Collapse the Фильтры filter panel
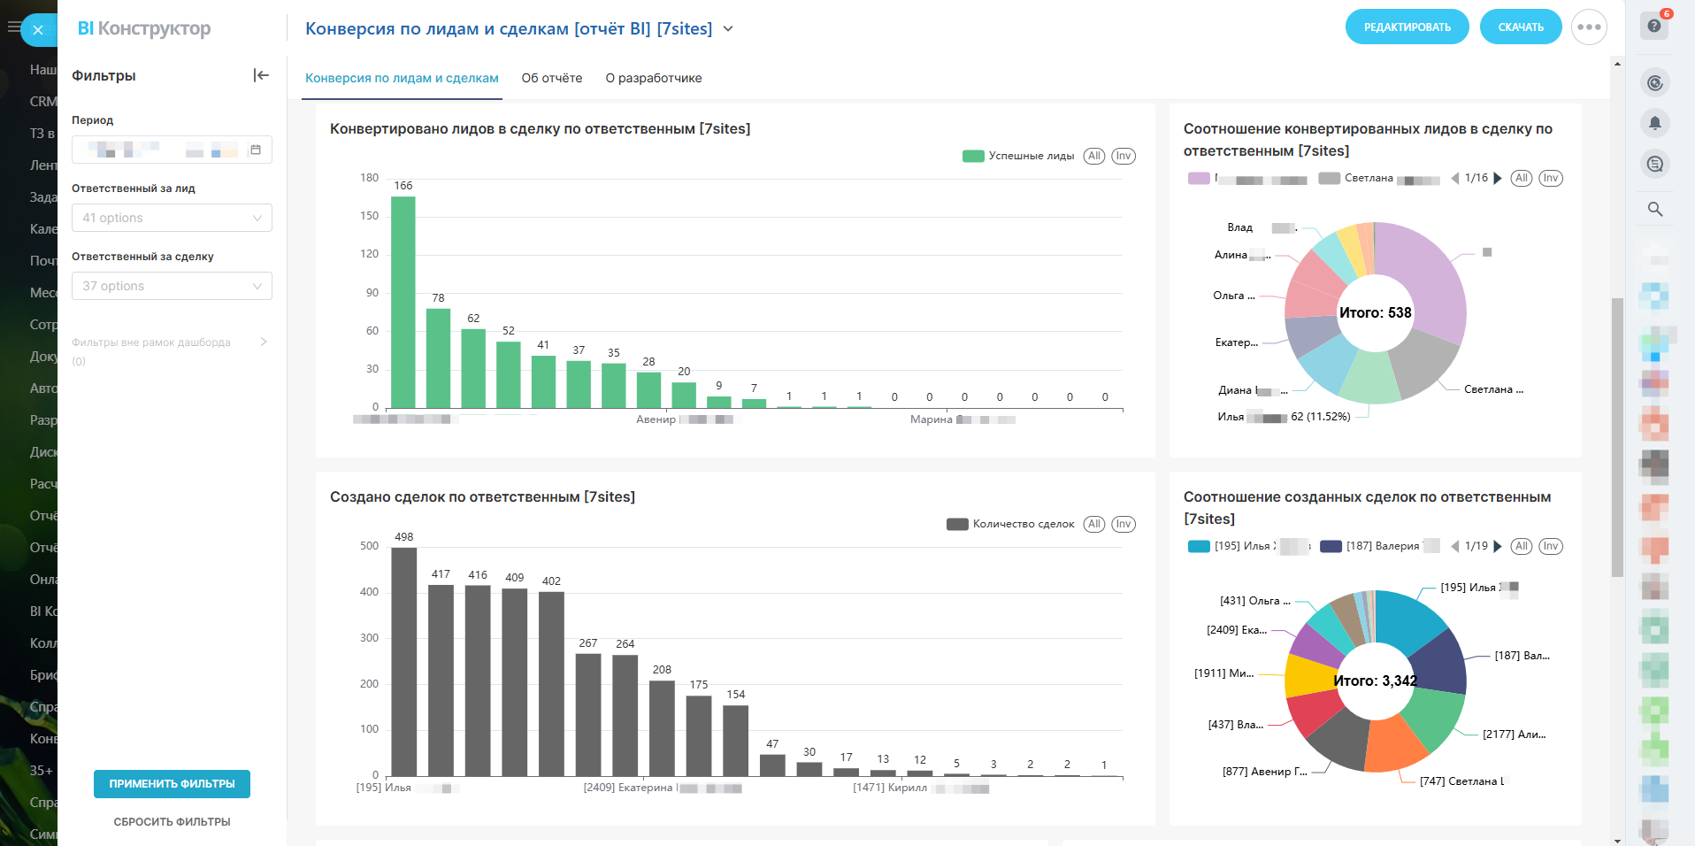 click(x=261, y=75)
